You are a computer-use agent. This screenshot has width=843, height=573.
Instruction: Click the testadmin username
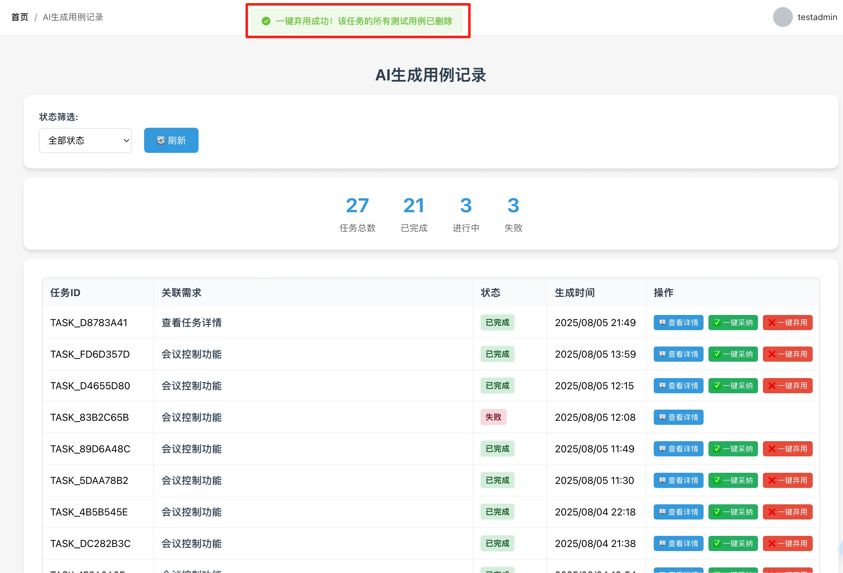(817, 17)
